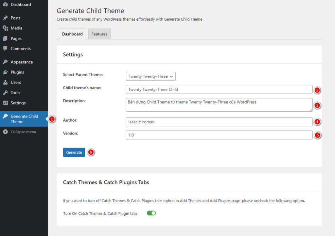Expand the Select Parent Theme dropdown
Image resolution: width=335 pixels, height=236 pixels.
150,76
